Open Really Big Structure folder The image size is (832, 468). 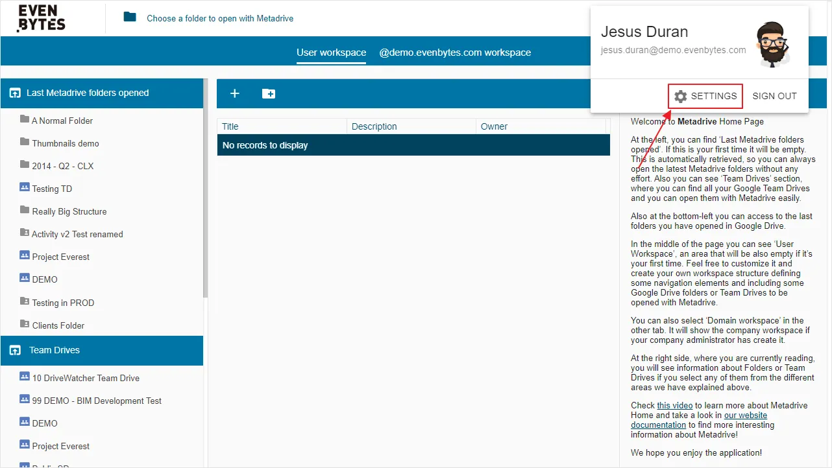point(69,211)
